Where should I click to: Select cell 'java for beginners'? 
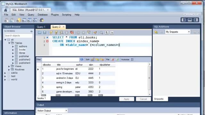click(x=65, y=69)
